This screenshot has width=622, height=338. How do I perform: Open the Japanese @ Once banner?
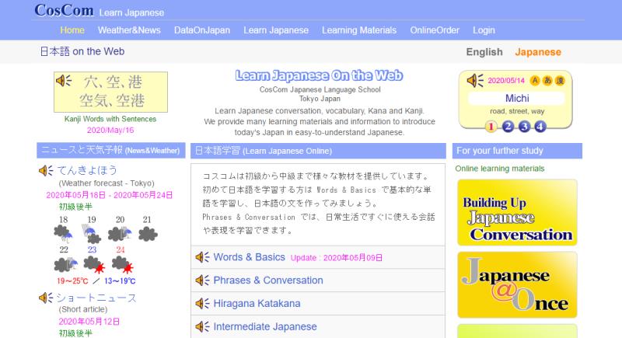click(517, 285)
